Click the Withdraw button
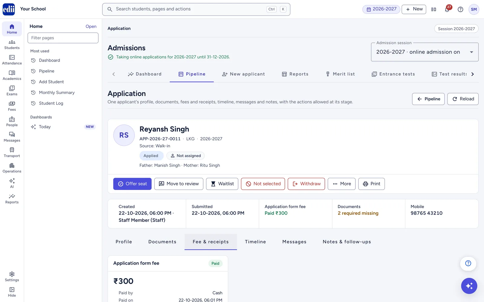Viewport: 484px width, 302px height. 306,184
